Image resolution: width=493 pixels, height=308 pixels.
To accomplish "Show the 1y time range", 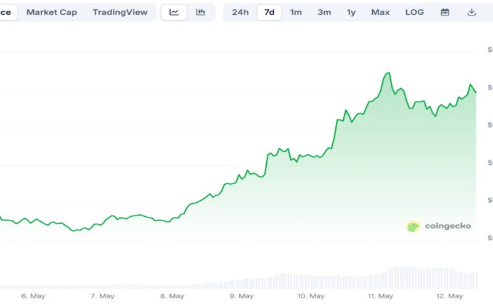I will pyautogui.click(x=351, y=12).
